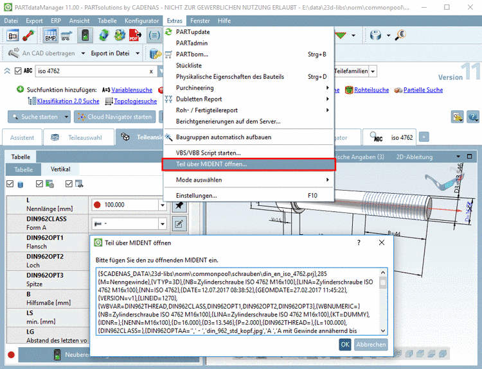Select Einstellungen... menu entry
482x369 pixels.
pyautogui.click(x=249, y=196)
